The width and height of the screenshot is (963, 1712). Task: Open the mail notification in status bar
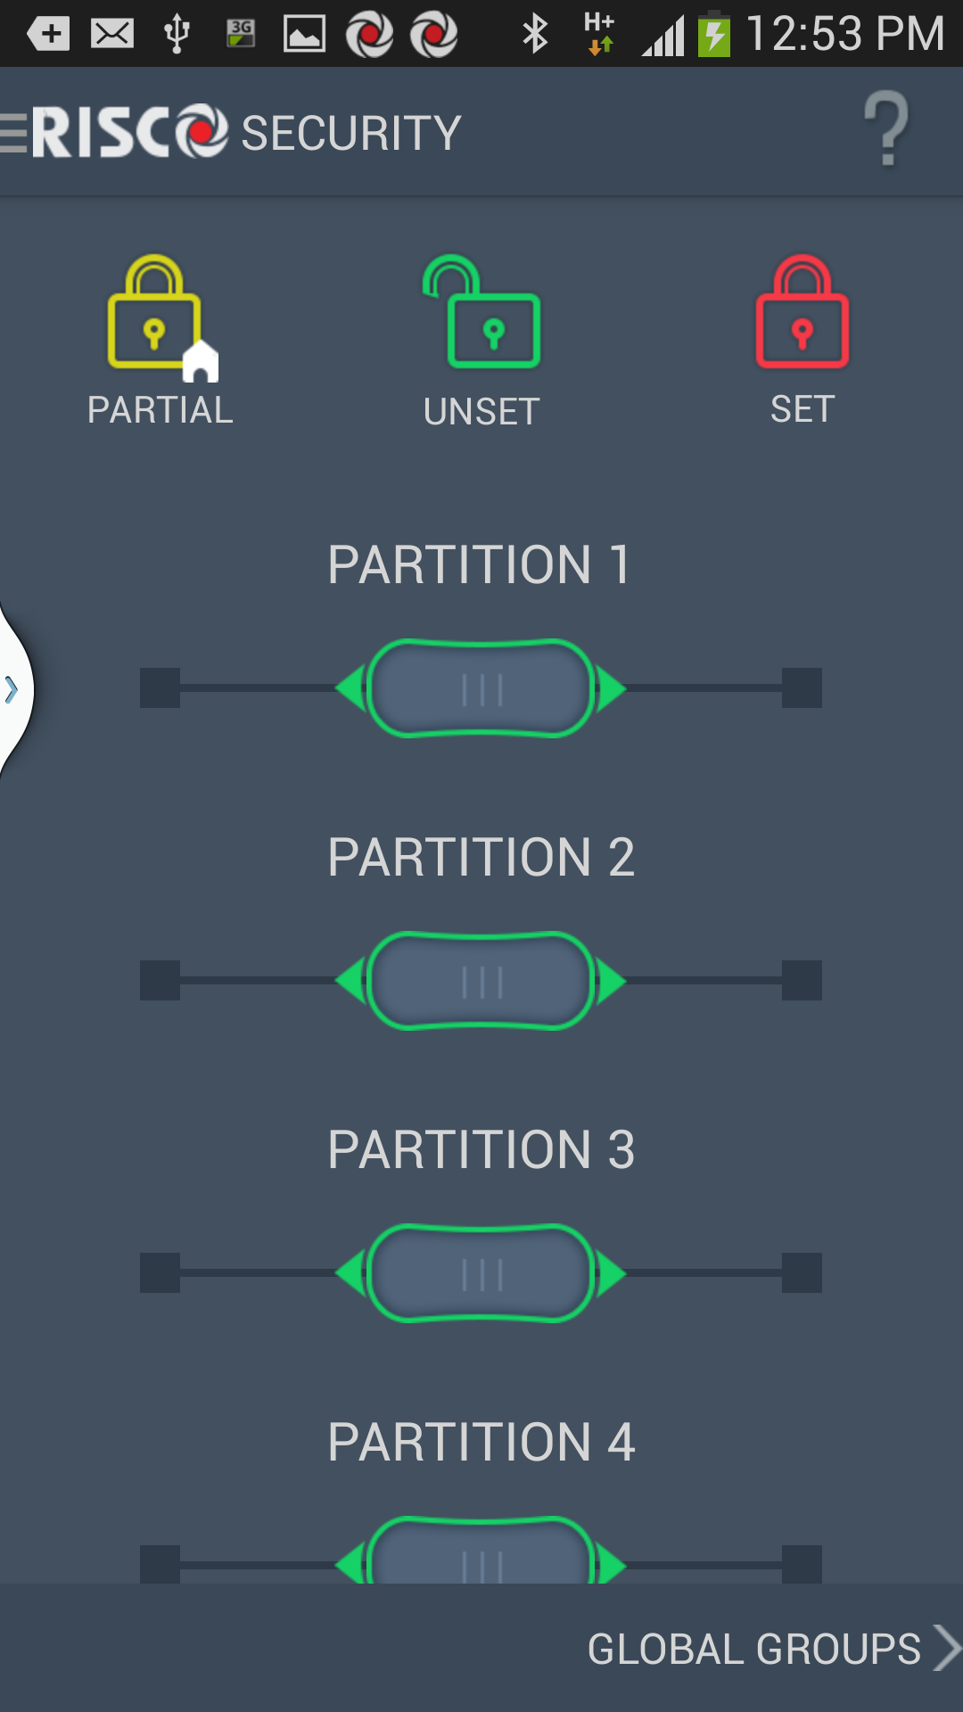[113, 34]
